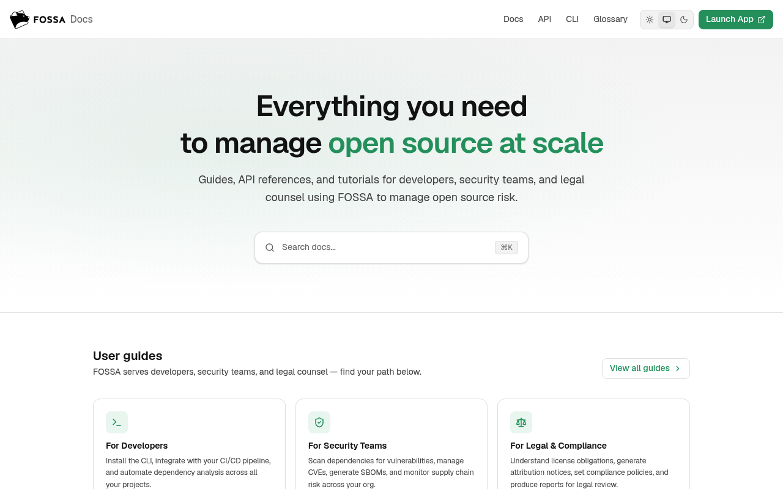Open the Glossary nav link
The image size is (783, 489).
(x=610, y=19)
